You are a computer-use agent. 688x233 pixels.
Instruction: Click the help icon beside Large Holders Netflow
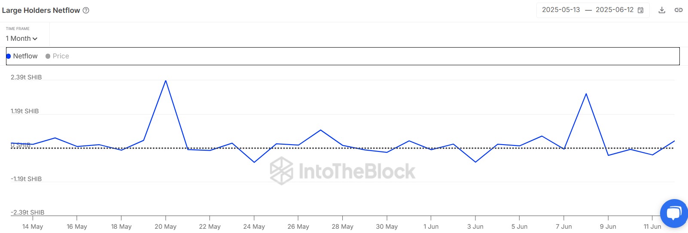[86, 10]
